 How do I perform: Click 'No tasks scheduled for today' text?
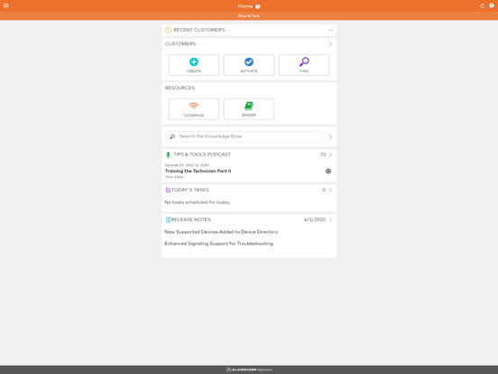pyautogui.click(x=198, y=202)
